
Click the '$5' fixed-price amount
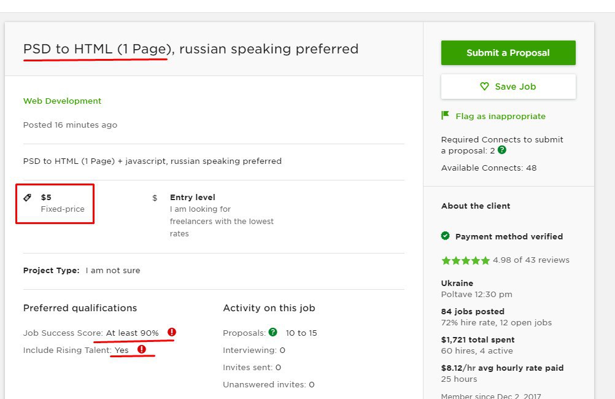(x=46, y=197)
